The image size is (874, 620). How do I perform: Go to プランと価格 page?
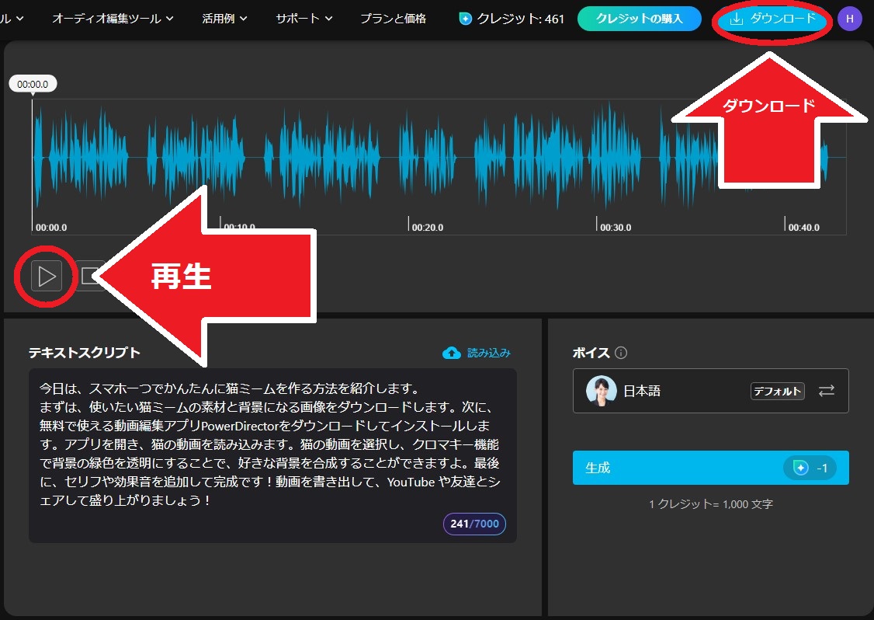[x=393, y=19]
